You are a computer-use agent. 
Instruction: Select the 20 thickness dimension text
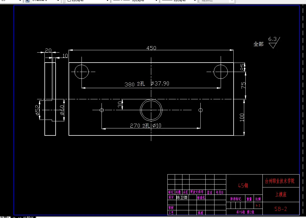[48, 51]
